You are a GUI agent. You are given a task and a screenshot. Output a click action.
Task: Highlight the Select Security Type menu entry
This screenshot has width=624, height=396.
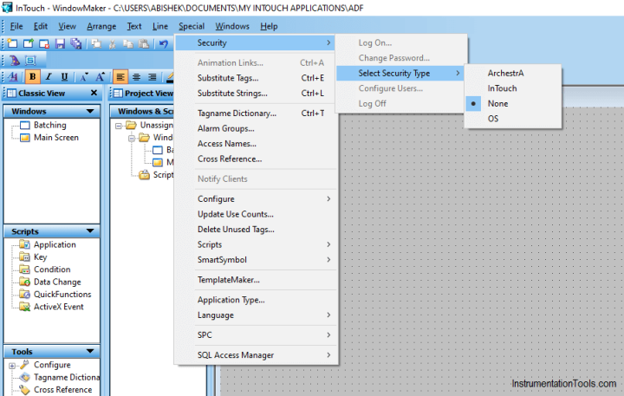[400, 74]
